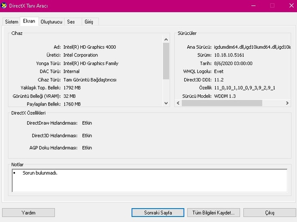Close the DirectX Tanı Aracı window
Image resolution: width=297 pixels, height=222 pixels.
(291, 6)
